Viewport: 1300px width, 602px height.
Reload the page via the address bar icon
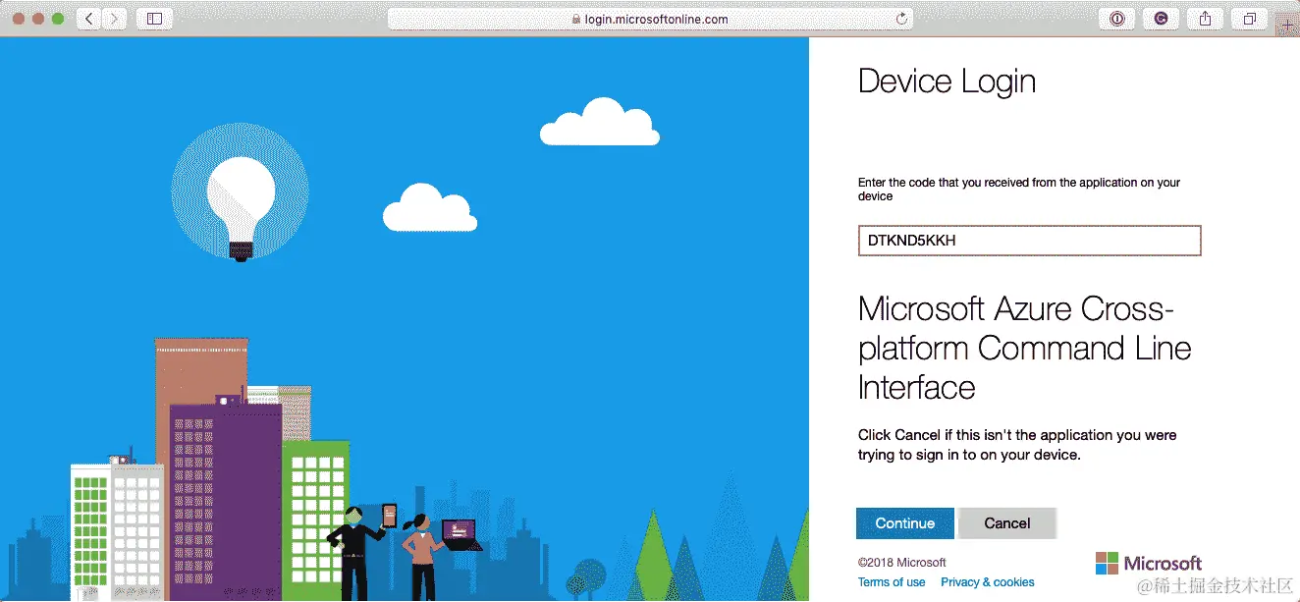coord(901,19)
